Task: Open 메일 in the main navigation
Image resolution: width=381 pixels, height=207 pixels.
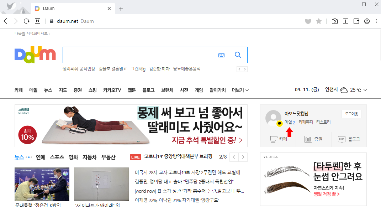Action: coord(33,90)
